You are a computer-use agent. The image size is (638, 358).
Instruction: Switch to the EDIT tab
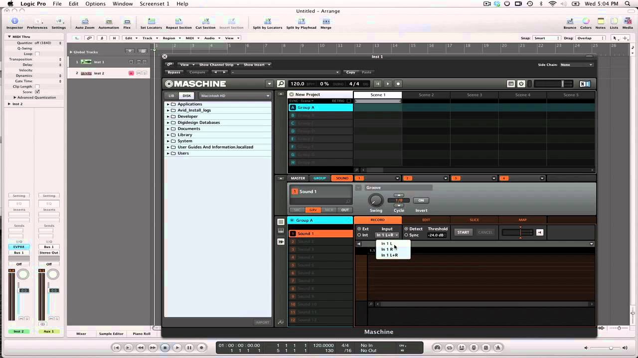coord(426,220)
